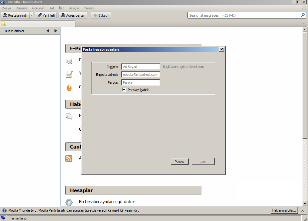Image resolution: width=308 pixels, height=221 pixels.
Task: Close the Posta hesabı ayarları dialog
Action: coord(222,49)
